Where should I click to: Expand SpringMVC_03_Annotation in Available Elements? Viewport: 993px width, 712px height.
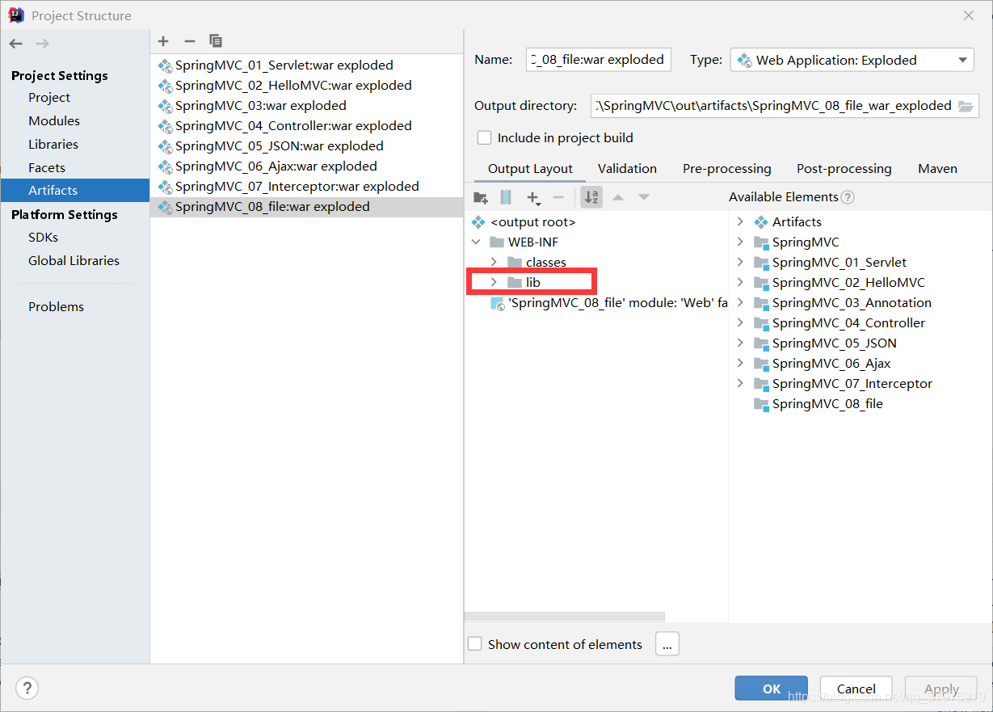(739, 302)
